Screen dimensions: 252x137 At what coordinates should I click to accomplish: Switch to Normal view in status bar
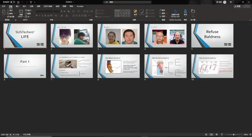pos(206,134)
